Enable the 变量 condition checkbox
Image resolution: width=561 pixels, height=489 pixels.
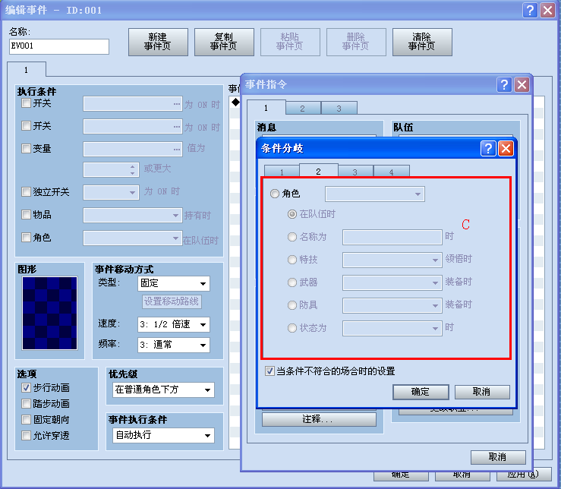point(26,149)
